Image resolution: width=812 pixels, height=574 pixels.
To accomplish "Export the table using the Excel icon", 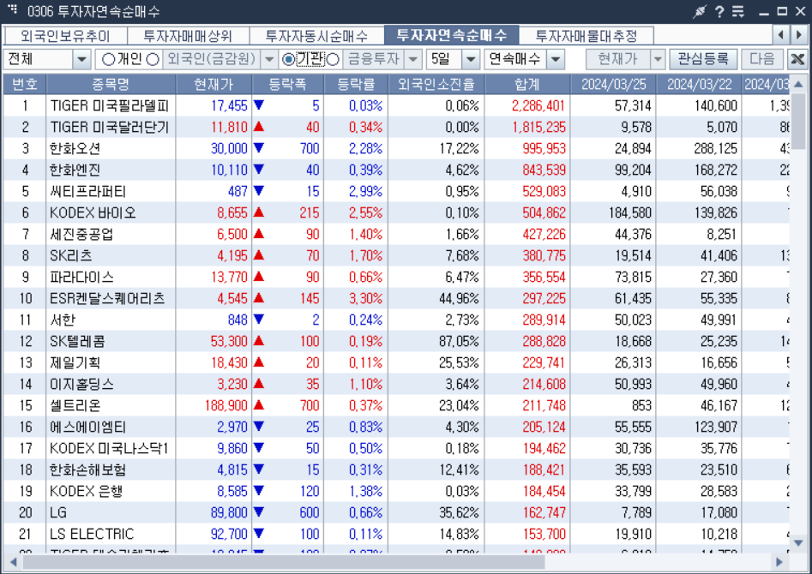I will pos(798,59).
